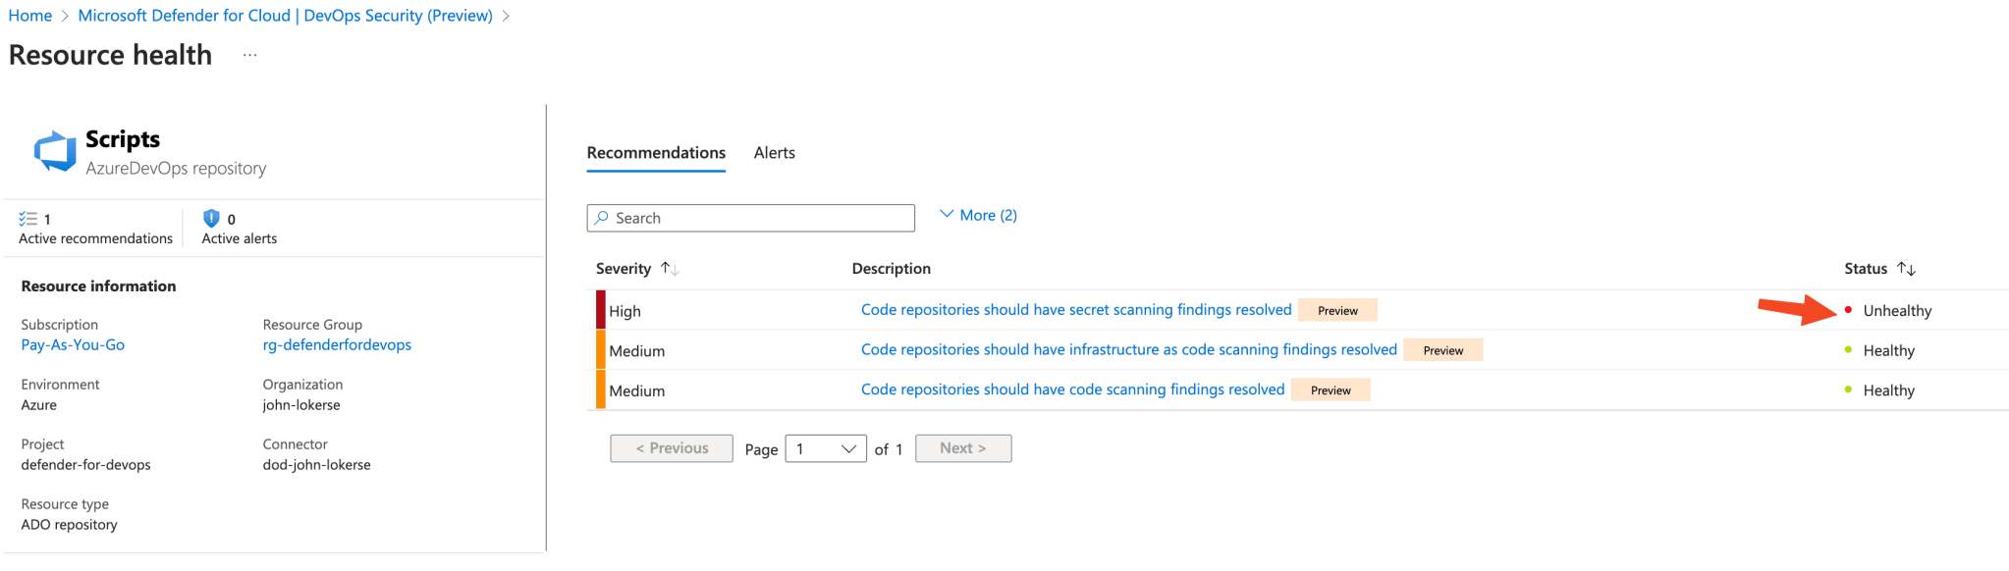The width and height of the screenshot is (2009, 571).
Task: Click the Description column header
Action: 892,269
